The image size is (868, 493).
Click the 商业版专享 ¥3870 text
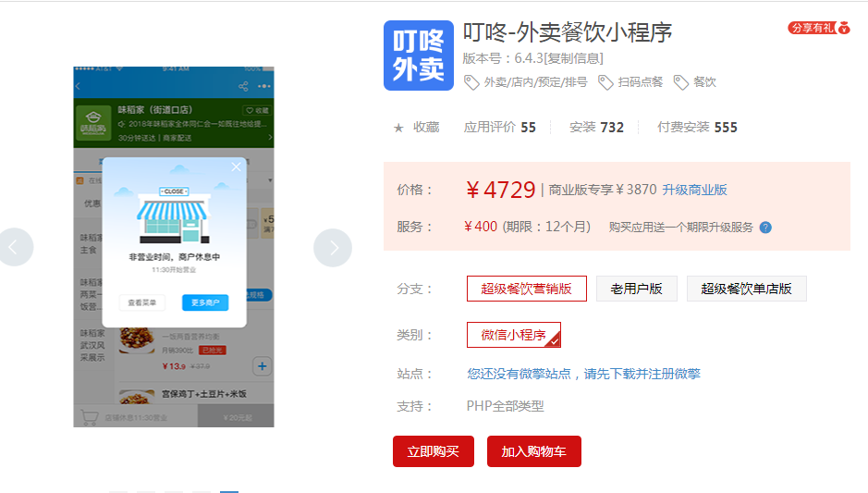pos(603,190)
